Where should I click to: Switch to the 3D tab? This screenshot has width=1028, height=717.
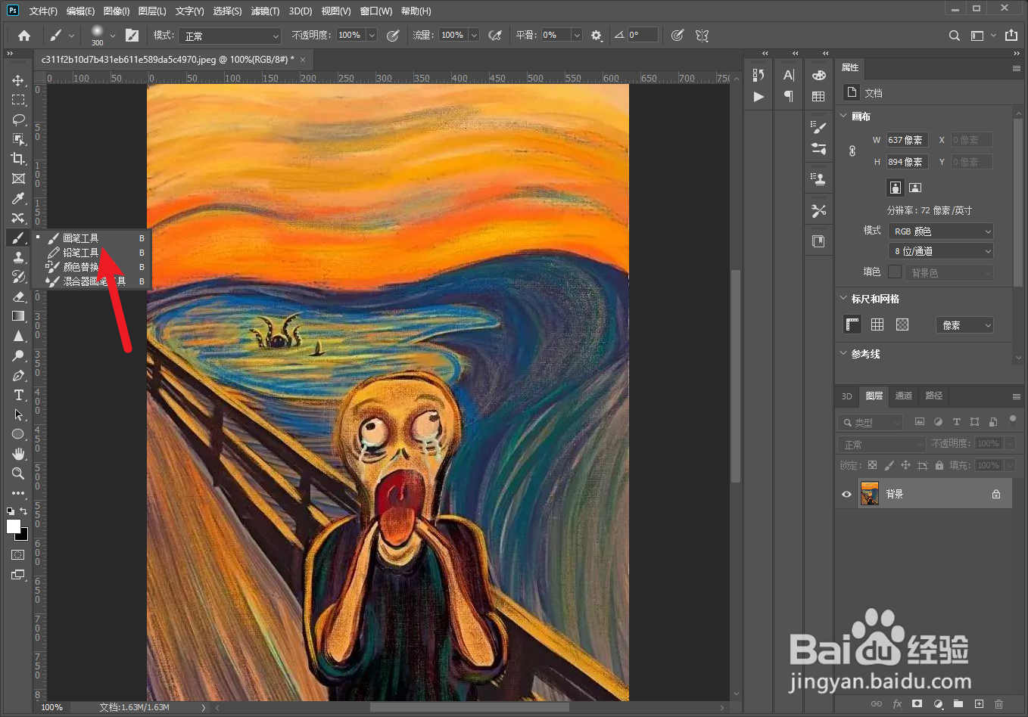(x=847, y=396)
